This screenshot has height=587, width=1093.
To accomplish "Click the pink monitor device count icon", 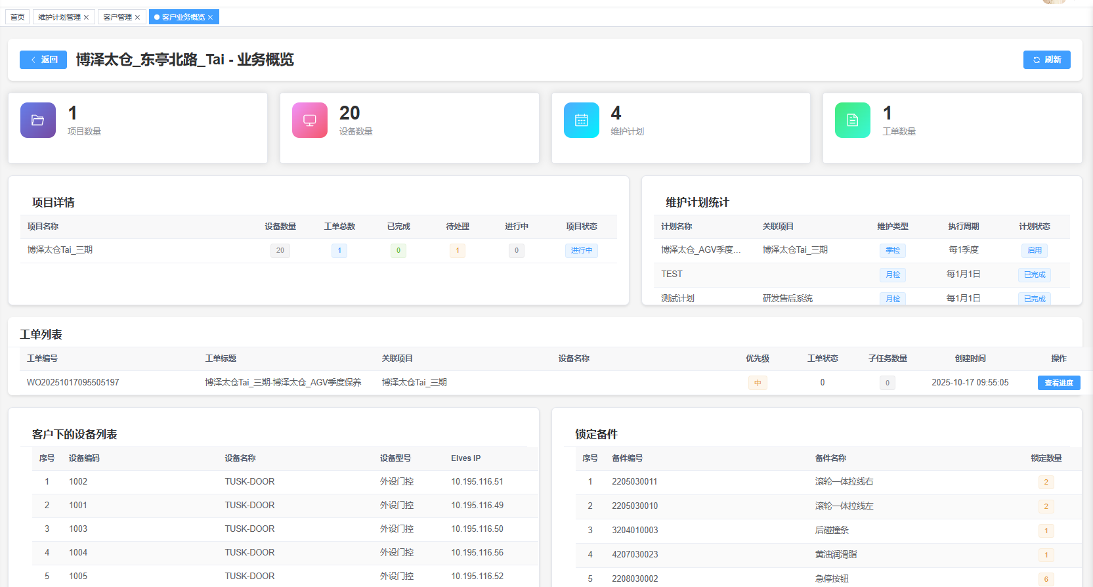I will click(309, 120).
